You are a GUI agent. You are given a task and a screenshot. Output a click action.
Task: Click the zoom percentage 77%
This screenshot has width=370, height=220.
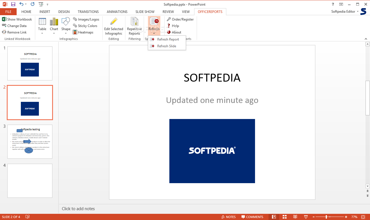[354, 217]
